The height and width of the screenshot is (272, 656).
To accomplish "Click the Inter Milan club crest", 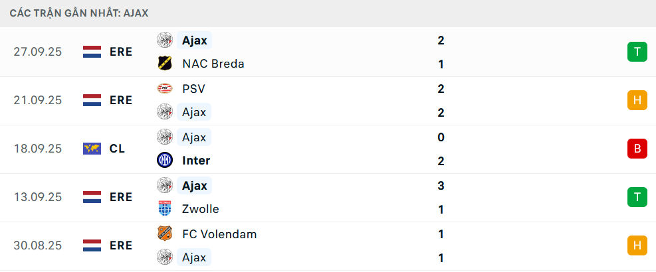I will click(164, 161).
